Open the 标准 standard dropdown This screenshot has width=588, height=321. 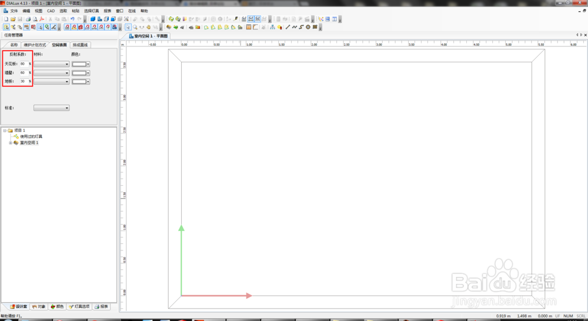(x=51, y=108)
